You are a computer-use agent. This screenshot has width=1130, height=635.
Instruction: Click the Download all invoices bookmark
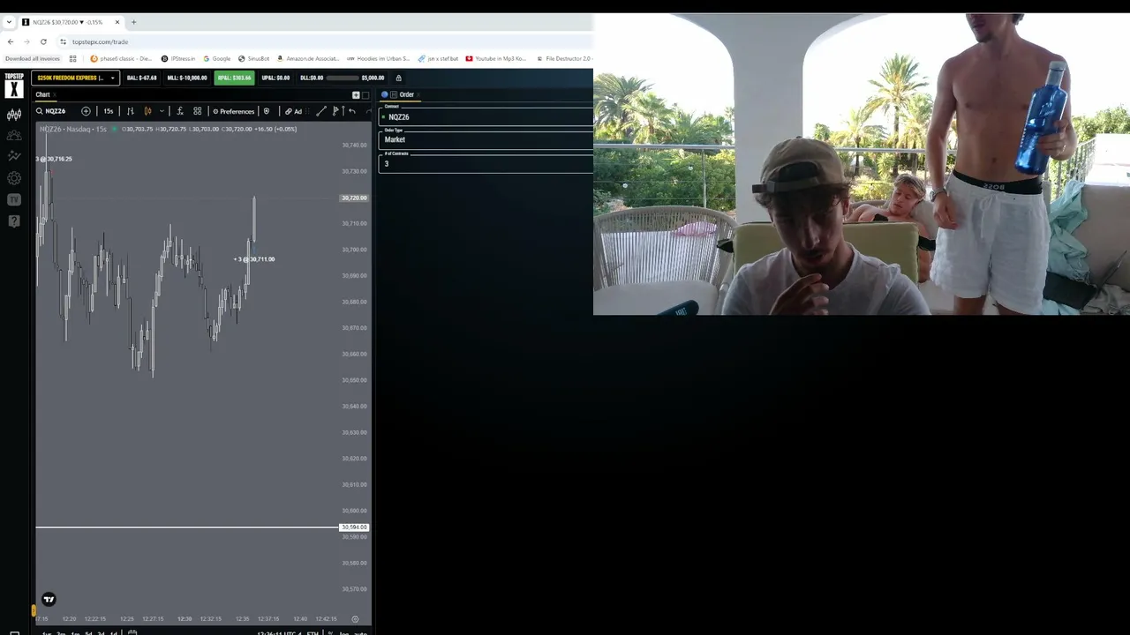33,59
